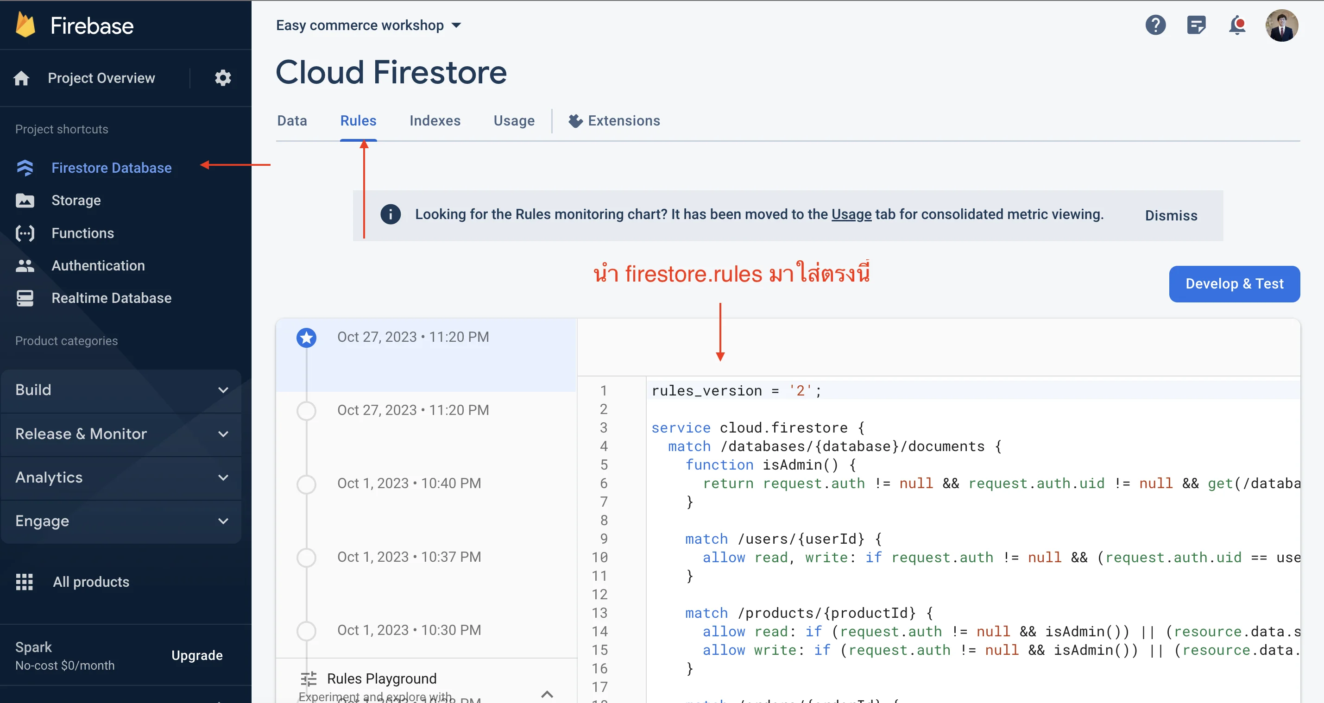The width and height of the screenshot is (1324, 703).
Task: Click the Upgrade plan button
Action: coord(197,655)
